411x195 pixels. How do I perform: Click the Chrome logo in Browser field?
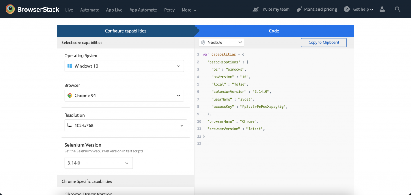70,96
